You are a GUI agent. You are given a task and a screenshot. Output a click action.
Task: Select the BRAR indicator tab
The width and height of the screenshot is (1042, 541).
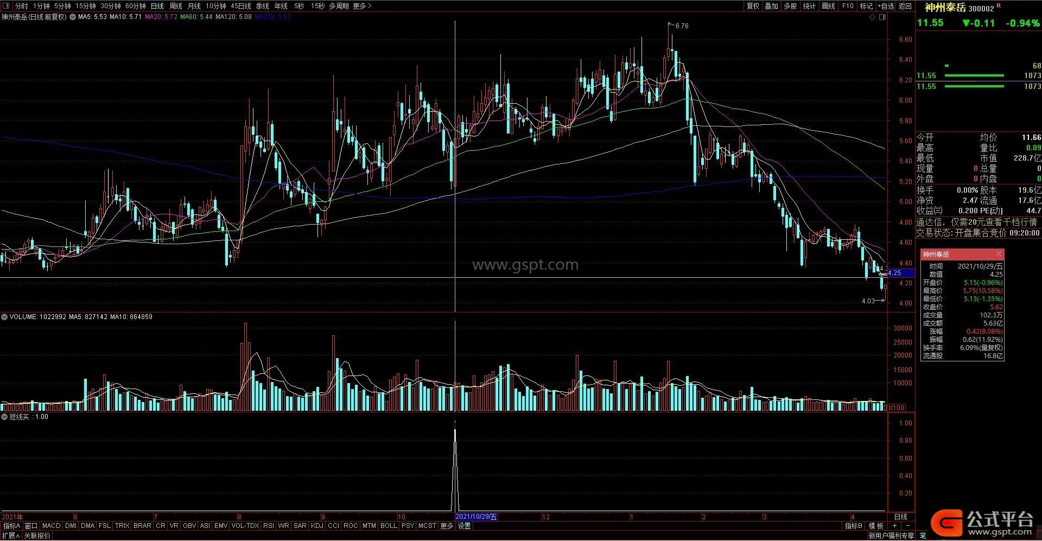[142, 526]
